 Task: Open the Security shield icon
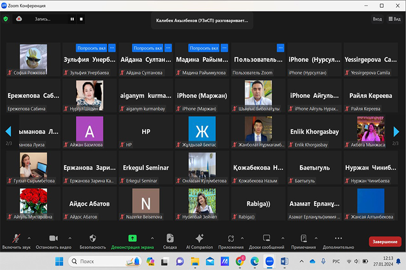93,239
